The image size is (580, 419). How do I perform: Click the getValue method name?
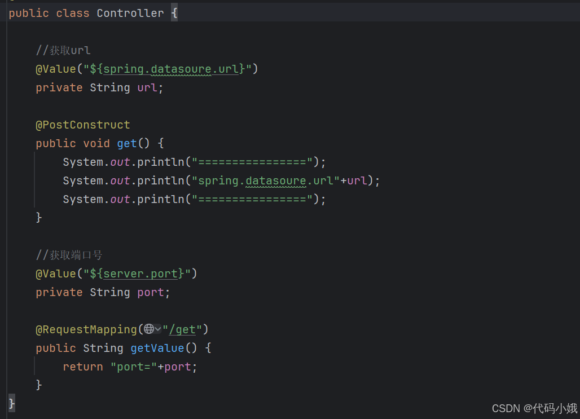(157, 348)
